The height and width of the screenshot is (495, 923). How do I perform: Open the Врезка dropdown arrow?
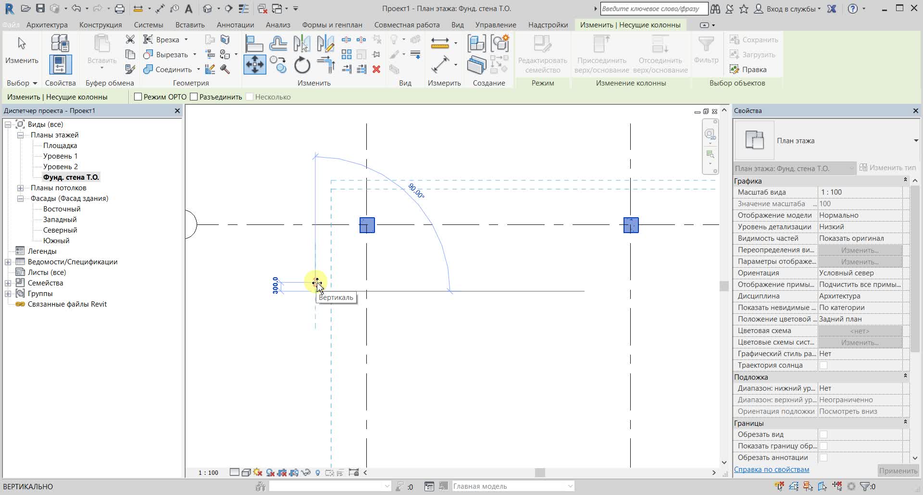186,39
